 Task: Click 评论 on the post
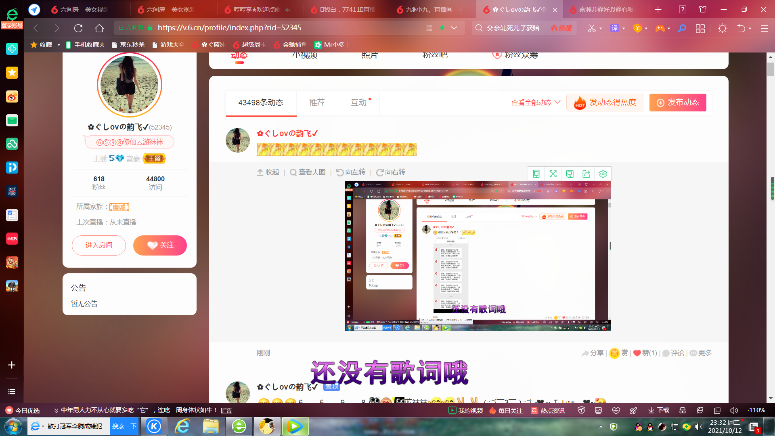(673, 353)
